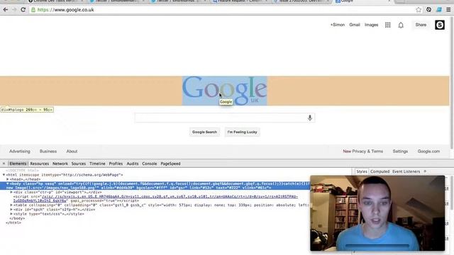Expand the style type text/css node
The image size is (454, 255).
pyautogui.click(x=11, y=214)
